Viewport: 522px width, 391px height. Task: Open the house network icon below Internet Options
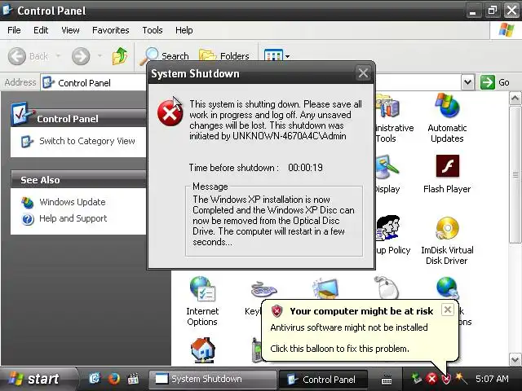click(202, 349)
